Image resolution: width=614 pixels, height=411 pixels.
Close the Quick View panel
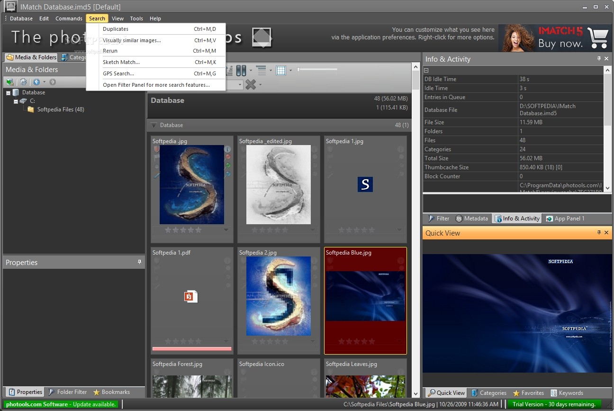(x=606, y=233)
